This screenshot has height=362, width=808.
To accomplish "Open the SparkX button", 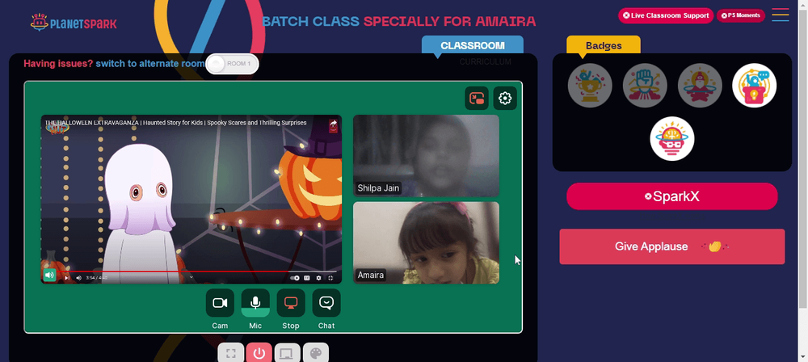I will pos(672,196).
